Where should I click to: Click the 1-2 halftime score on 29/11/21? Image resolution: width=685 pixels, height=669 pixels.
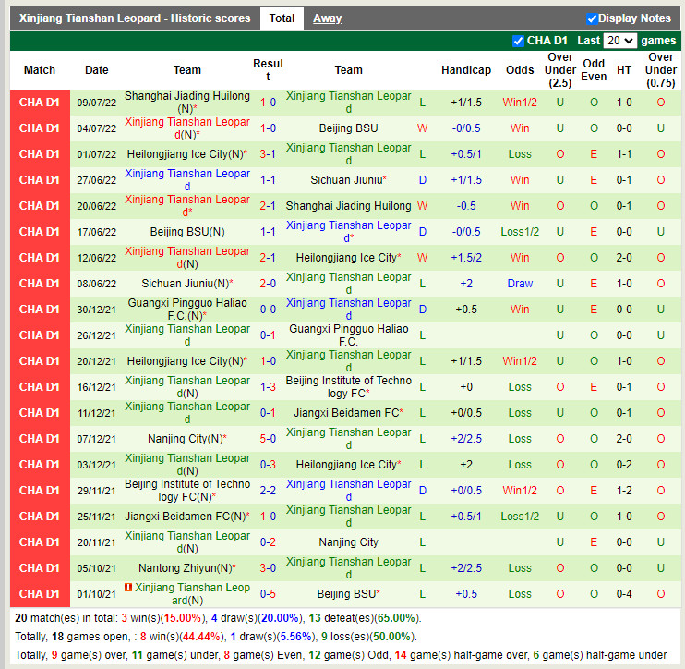[624, 491]
